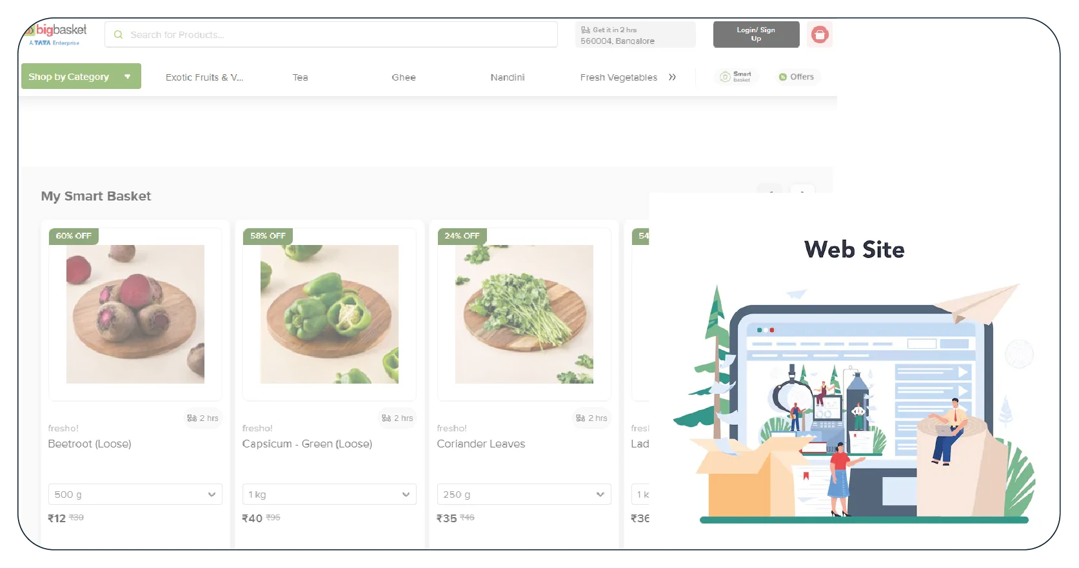Open the Beetroot product image
The height and width of the screenshot is (568, 1079).
coord(135,314)
